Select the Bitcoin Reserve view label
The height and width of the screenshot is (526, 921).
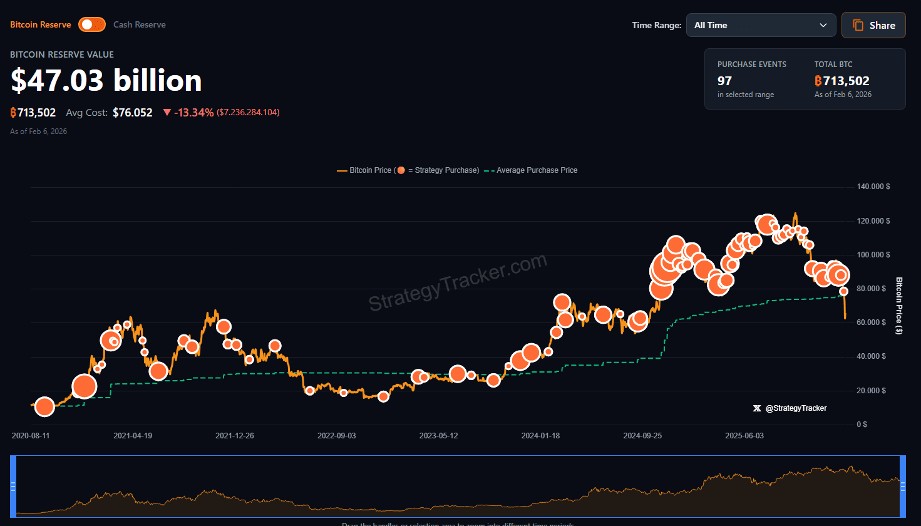pyautogui.click(x=41, y=24)
